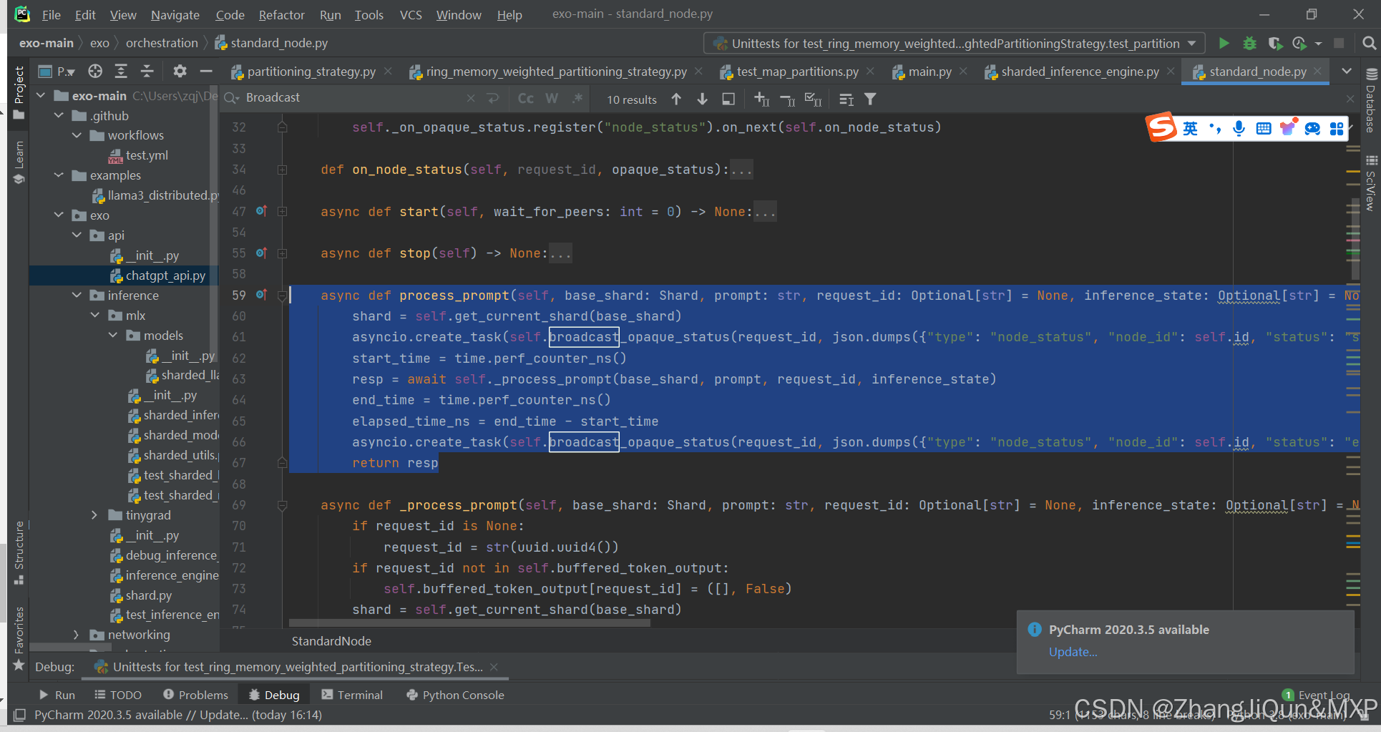The image size is (1381, 732).
Task: Run with coverage shield icon
Action: [x=1274, y=44]
